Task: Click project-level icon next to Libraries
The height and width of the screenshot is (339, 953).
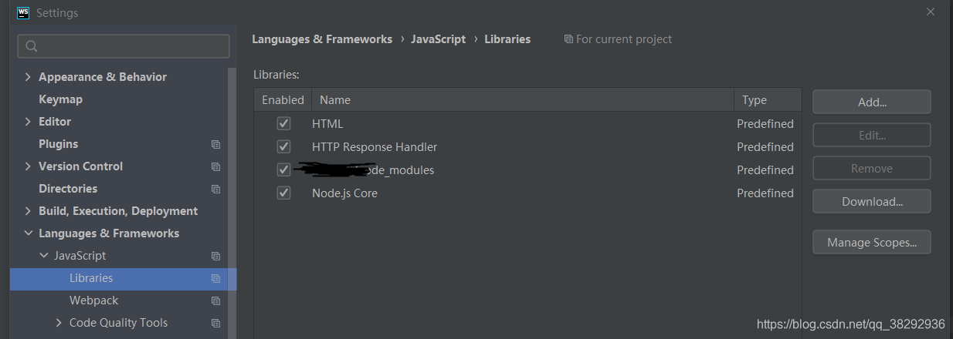Action: point(215,278)
